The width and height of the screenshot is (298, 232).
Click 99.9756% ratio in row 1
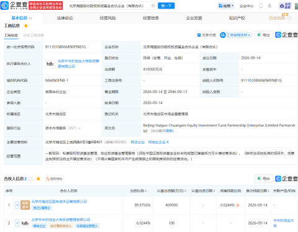tap(142, 205)
